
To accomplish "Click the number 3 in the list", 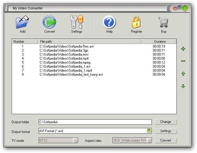I will click(23, 54).
